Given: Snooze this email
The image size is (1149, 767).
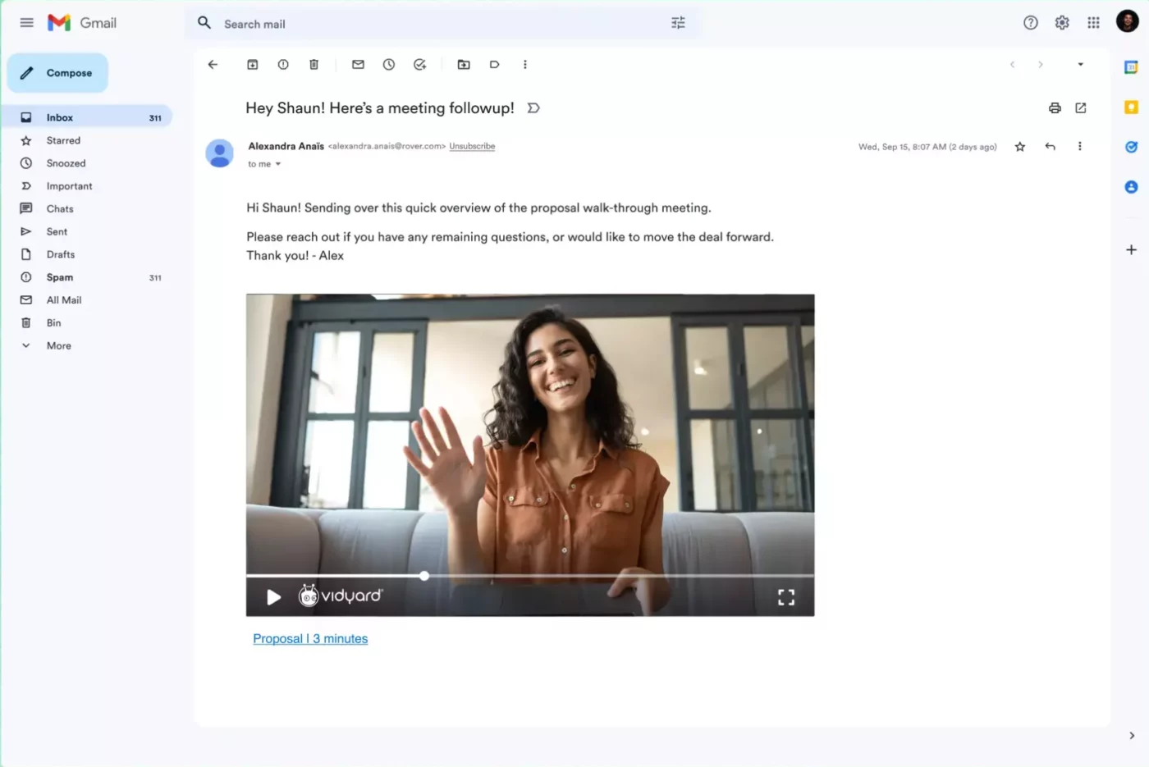Looking at the screenshot, I should click(x=389, y=65).
